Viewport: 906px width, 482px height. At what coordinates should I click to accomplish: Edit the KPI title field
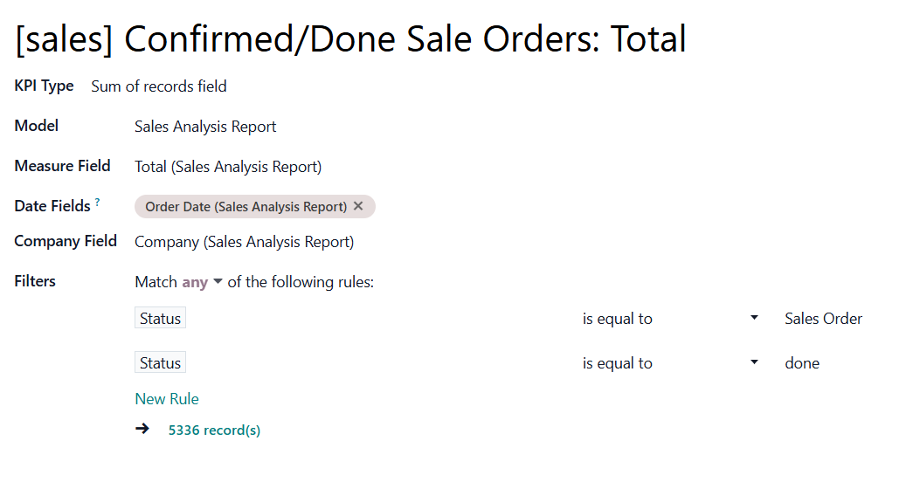(x=350, y=39)
